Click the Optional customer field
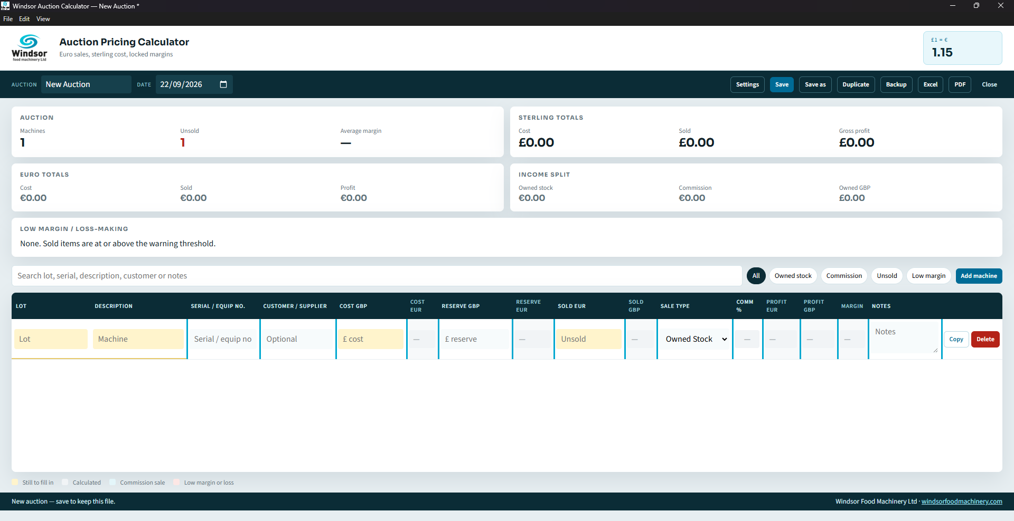The width and height of the screenshot is (1014, 521). tap(298, 339)
